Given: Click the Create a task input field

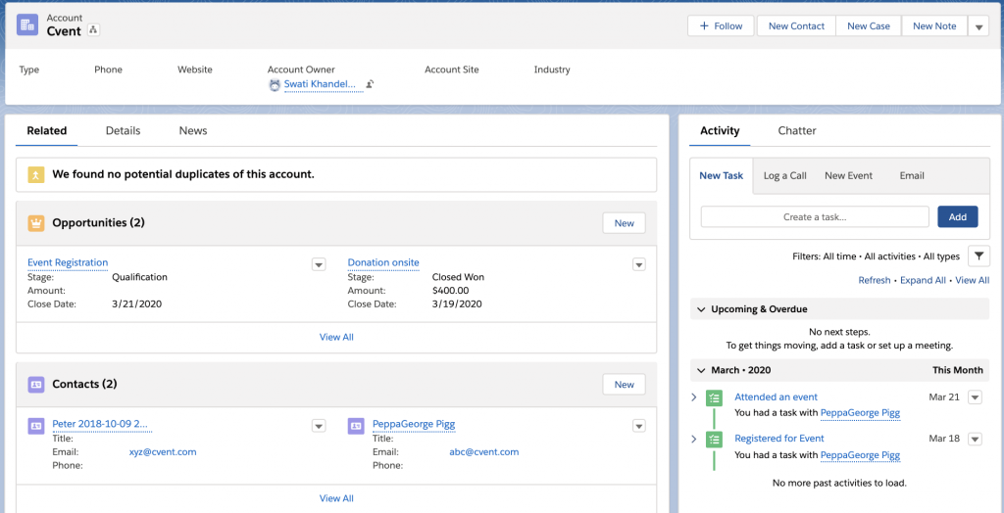Looking at the screenshot, I should [815, 217].
